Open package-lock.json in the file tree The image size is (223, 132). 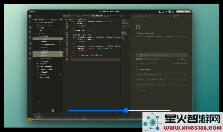(x=48, y=69)
